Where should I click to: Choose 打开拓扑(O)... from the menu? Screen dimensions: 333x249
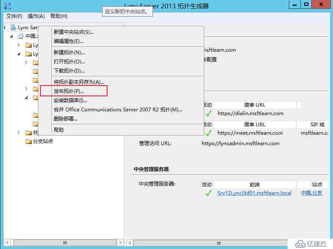(x=69, y=62)
